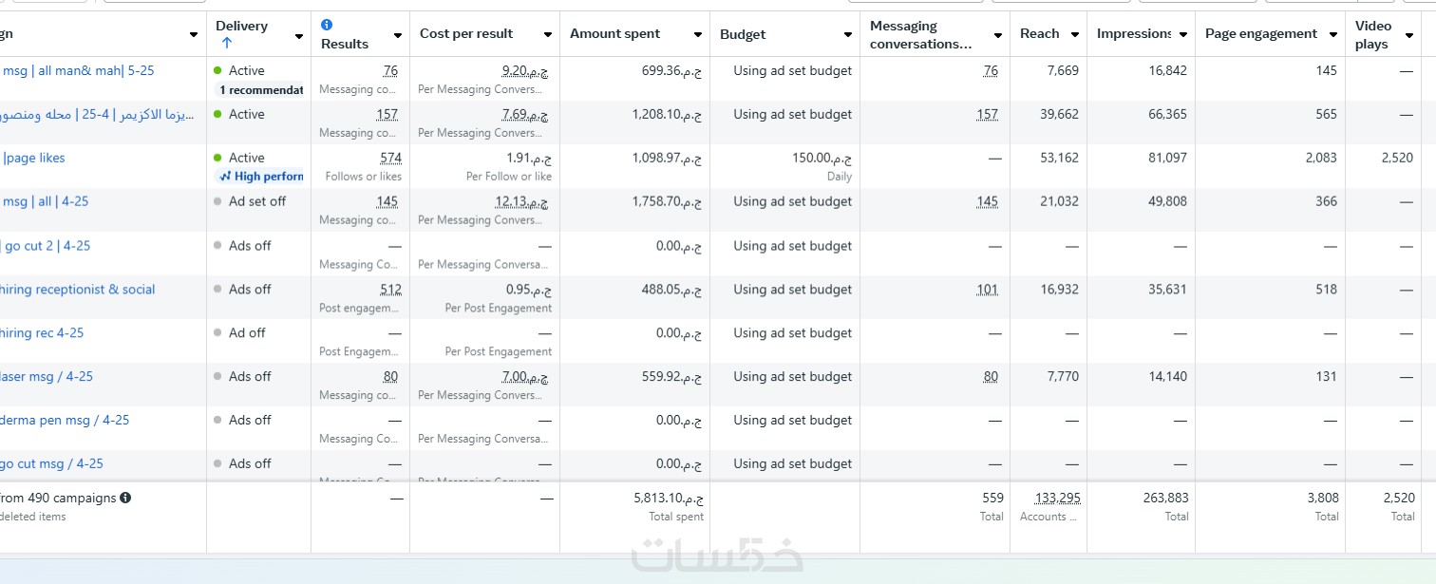The width and height of the screenshot is (1436, 584).
Task: Click the 574 results value for page likes
Action: point(390,158)
